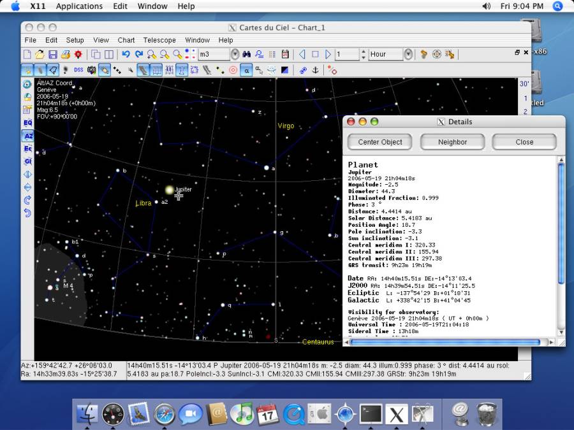Click the chain link icon in toolbar
This screenshot has height=430, width=574.
(x=303, y=70)
